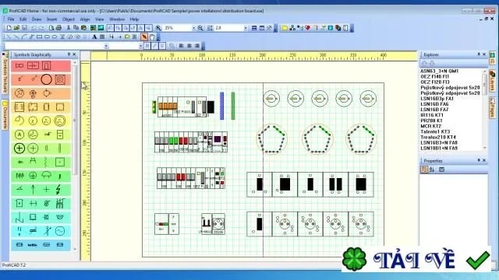The height and width of the screenshot is (280, 499).
Task: Select the Text tool letter A
Action: tap(94, 37)
